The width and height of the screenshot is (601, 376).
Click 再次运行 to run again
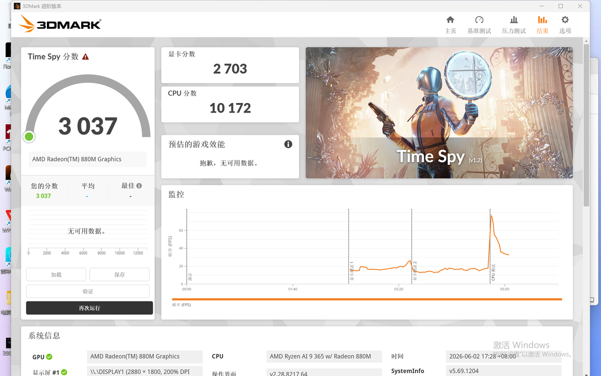click(89, 308)
